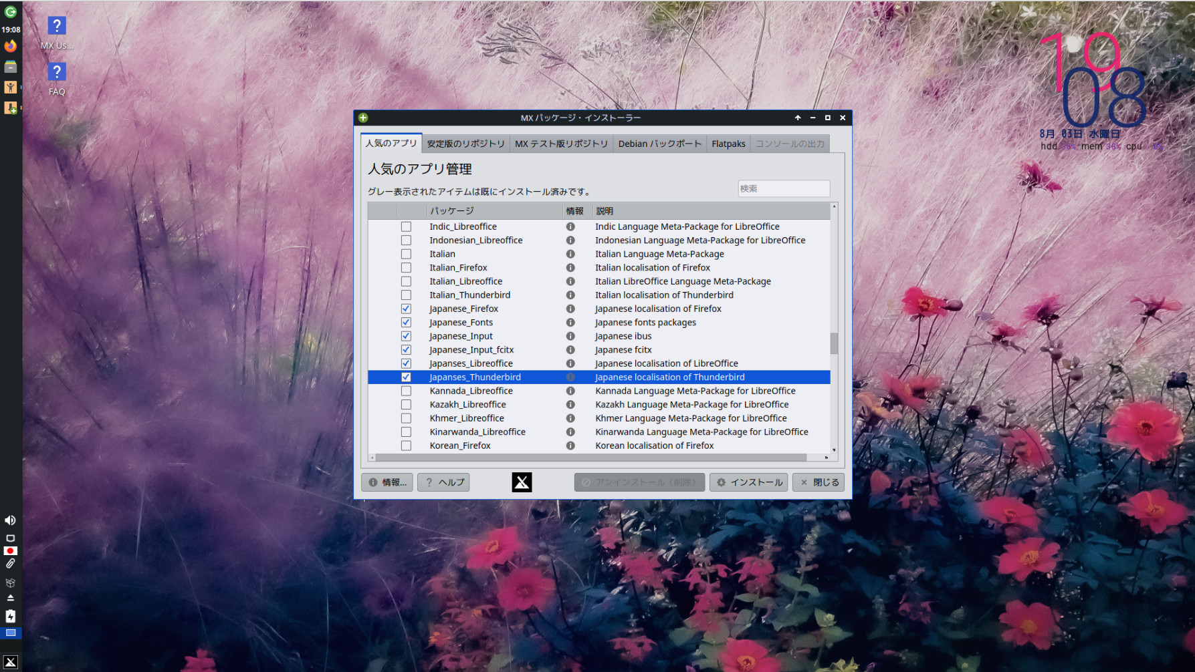Screen dimensions: 1195x672
Task: Switch to the 安定版のリポジトリ tab
Action: [466, 144]
